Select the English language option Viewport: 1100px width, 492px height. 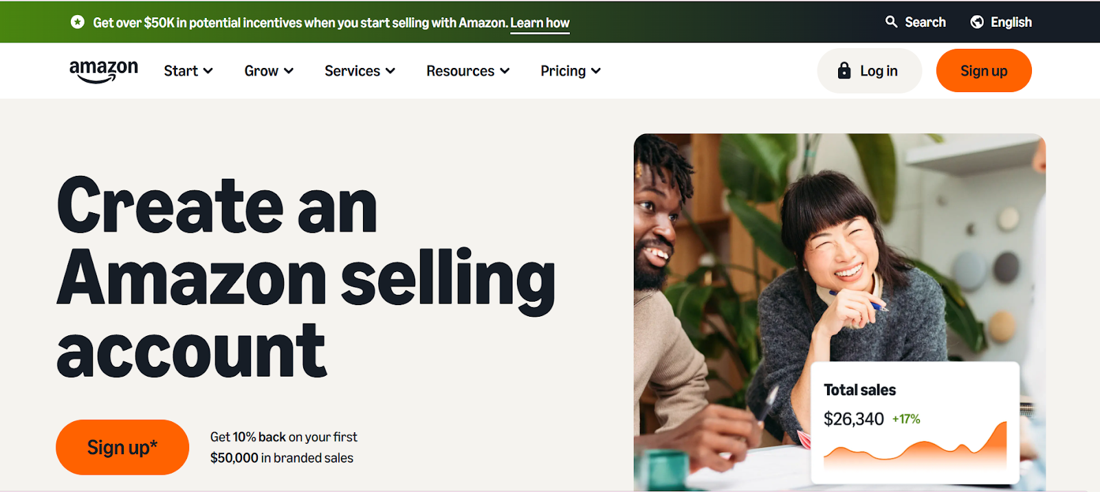1011,22
